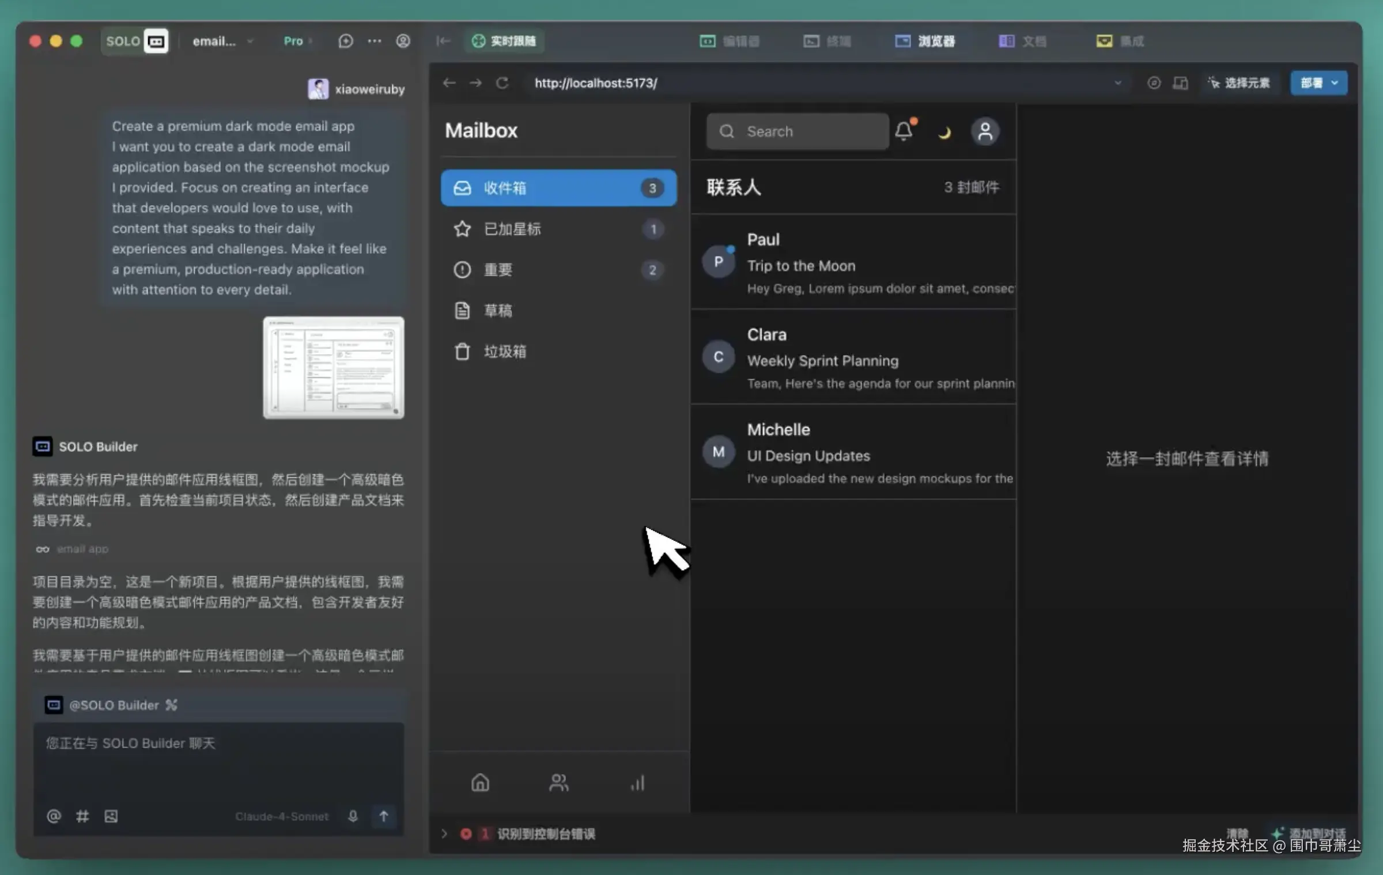Click the @SOLO Builder agent tag
The height and width of the screenshot is (875, 1383).
[x=114, y=705]
